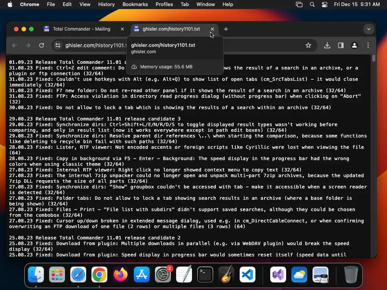Click the "28.08.23 Fixed: Lister, RTF viewer" line

click(187, 150)
